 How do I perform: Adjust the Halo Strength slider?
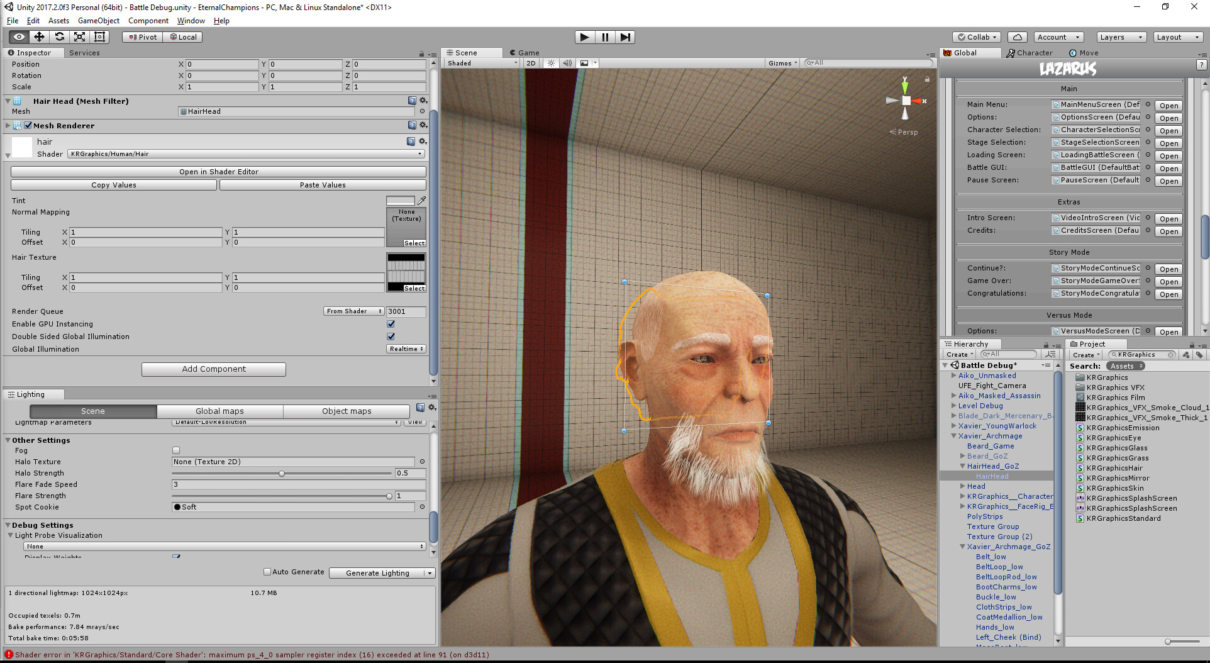[x=281, y=473]
